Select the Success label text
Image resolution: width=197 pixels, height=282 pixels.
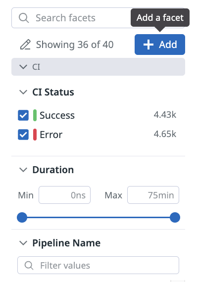pyautogui.click(x=57, y=115)
